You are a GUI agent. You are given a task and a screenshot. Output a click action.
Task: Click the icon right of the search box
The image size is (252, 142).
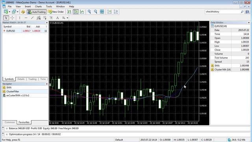coord(247,12)
